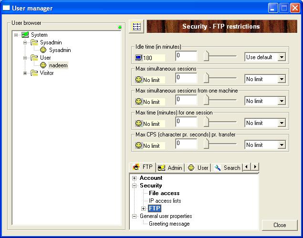The image size is (303, 238).
Task: Switch to the Search tab
Action: click(x=227, y=168)
